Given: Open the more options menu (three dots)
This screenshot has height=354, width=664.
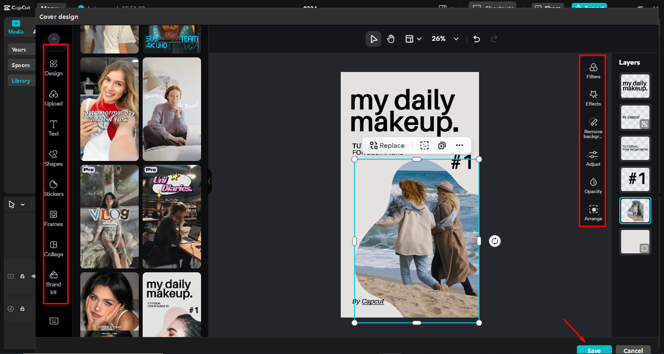Looking at the screenshot, I should pyautogui.click(x=460, y=145).
